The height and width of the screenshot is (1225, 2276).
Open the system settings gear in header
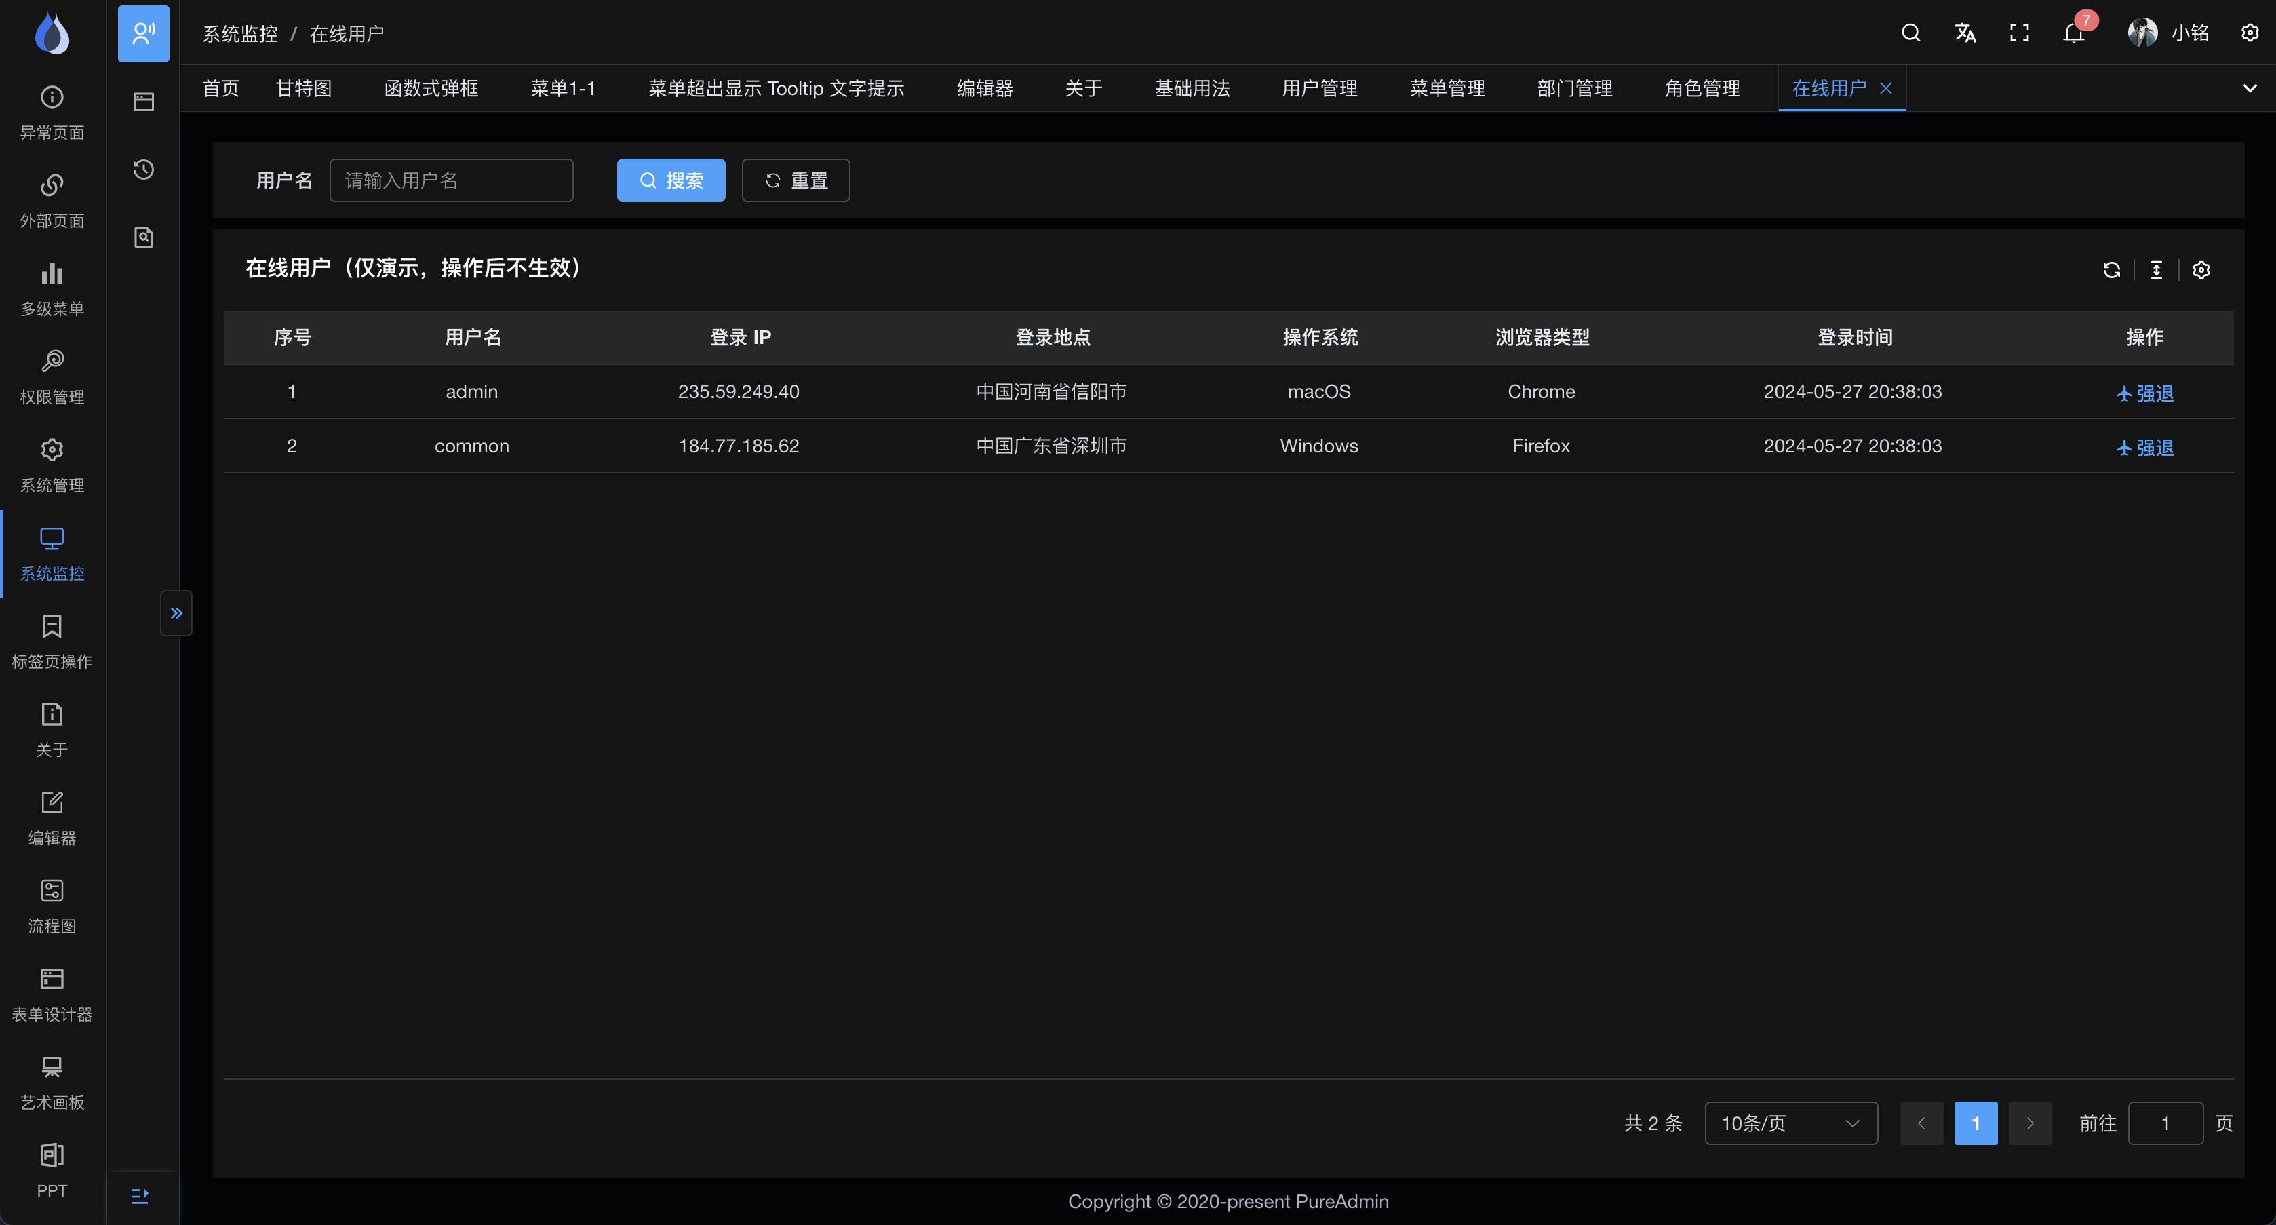tap(2250, 34)
